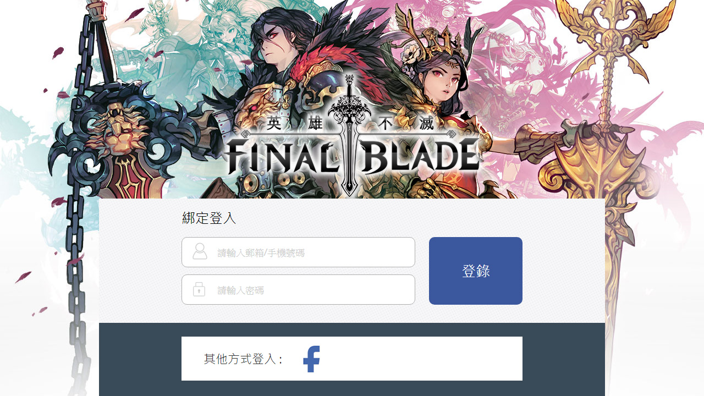Focus the 請輸入密碼 password field
This screenshot has height=396, width=704.
(298, 290)
